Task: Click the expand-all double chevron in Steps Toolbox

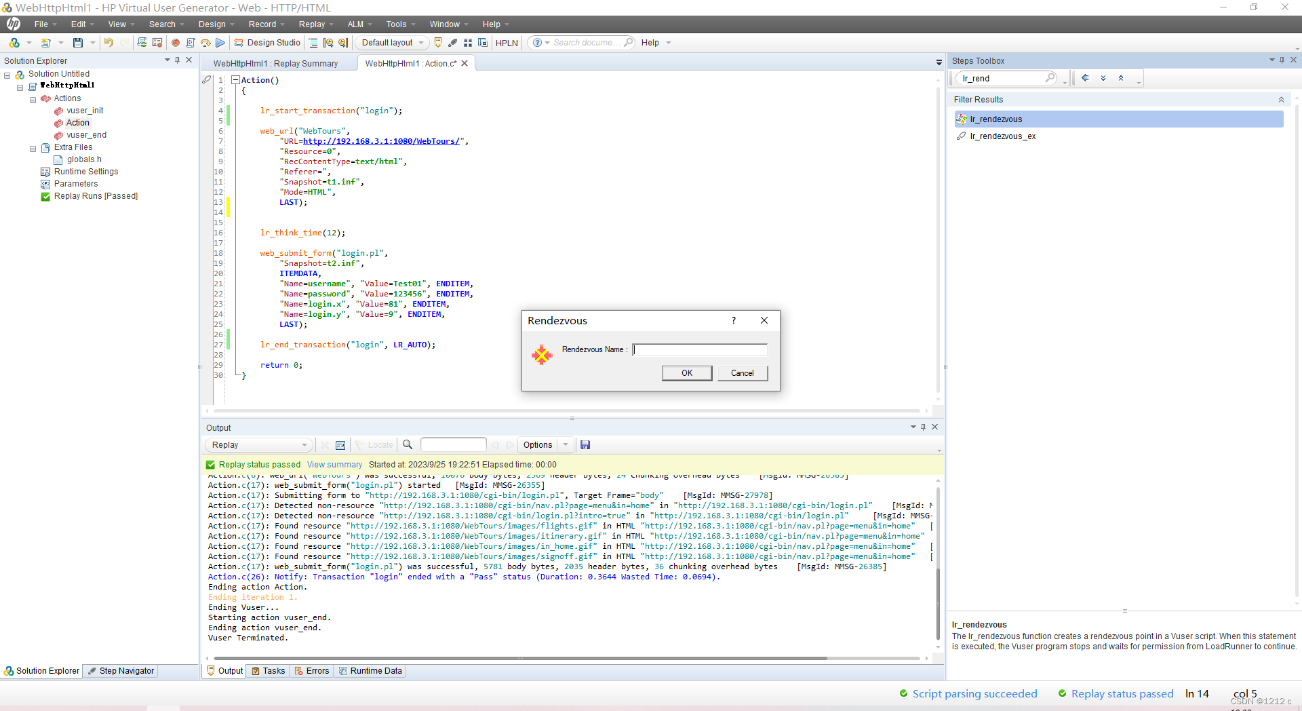Action: click(x=1103, y=78)
